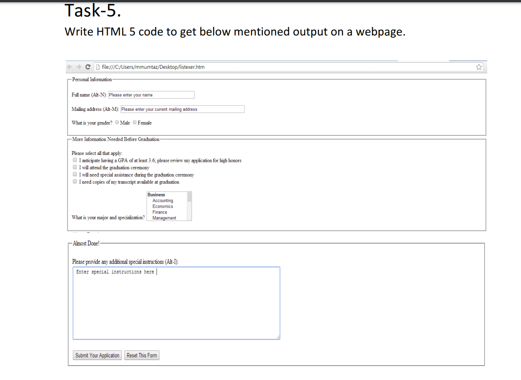
Task: Choose Economics from the specialization list
Action: tap(162, 206)
